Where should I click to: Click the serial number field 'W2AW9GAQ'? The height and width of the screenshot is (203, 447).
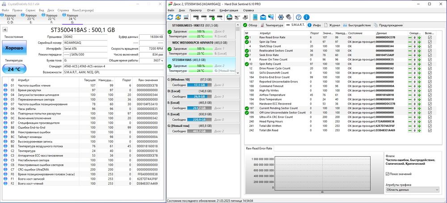(85, 42)
